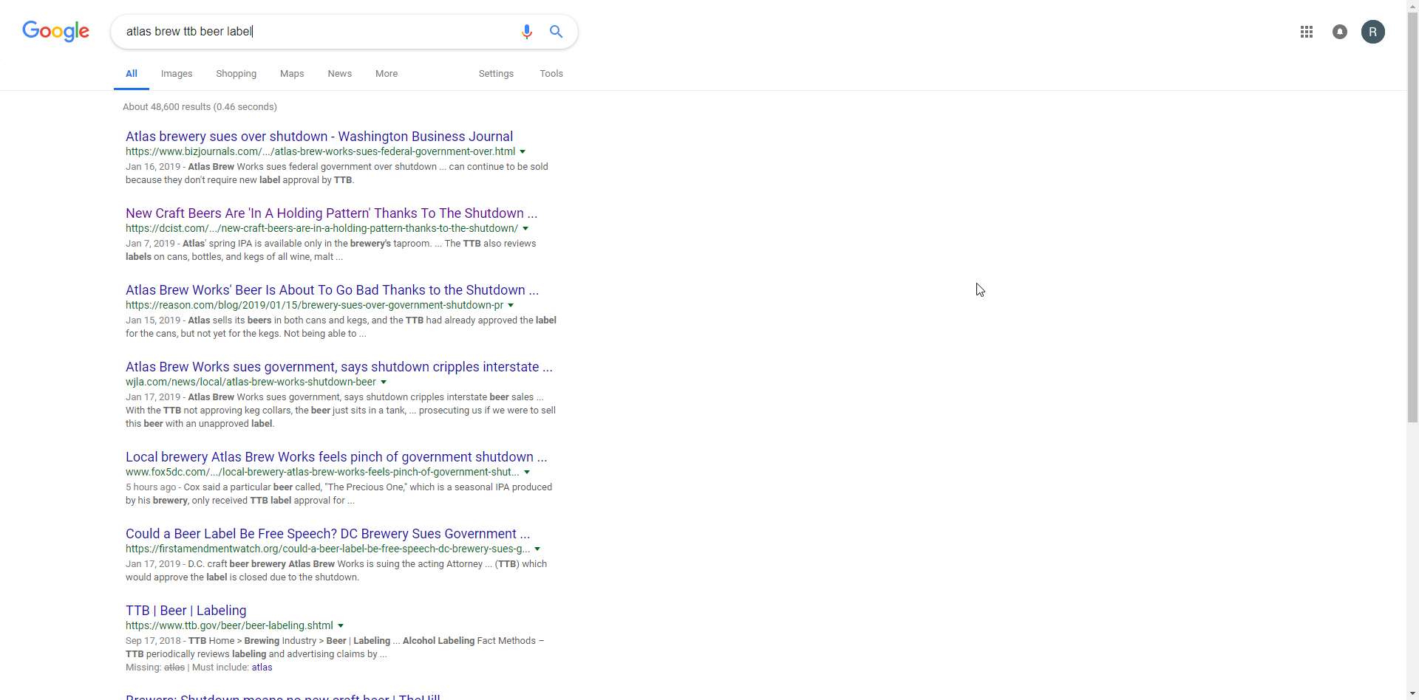The height and width of the screenshot is (700, 1419).
Task: Open Atlas brewery sues over shutdown result
Action: pyautogui.click(x=319, y=137)
